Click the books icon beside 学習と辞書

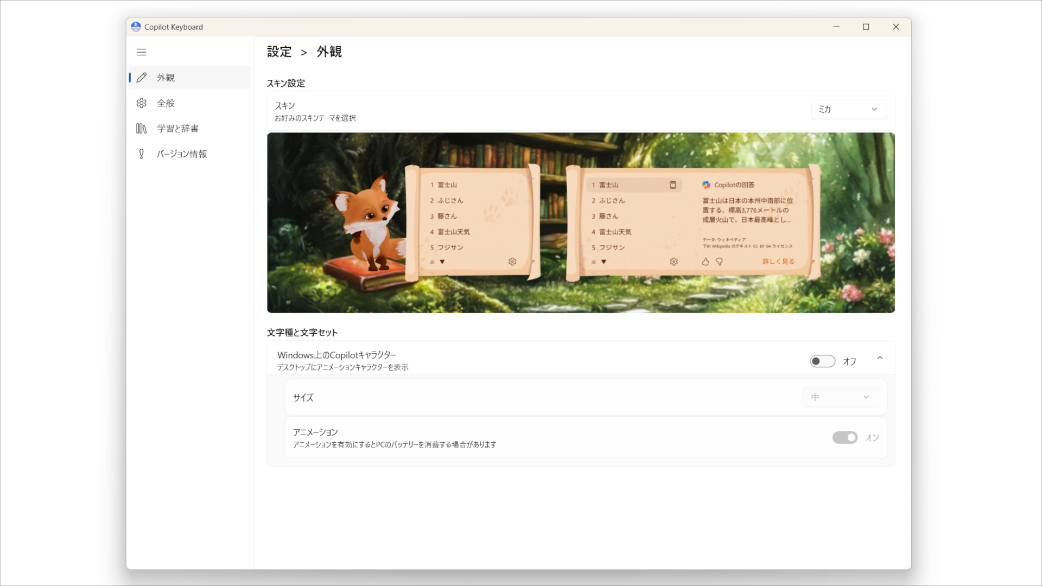tap(142, 128)
